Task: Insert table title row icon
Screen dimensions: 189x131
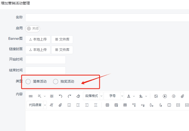Action: coord(125,105)
